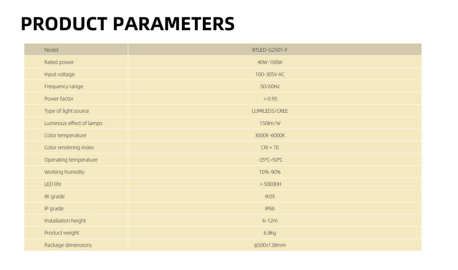Select the Rated power row label

59,62
